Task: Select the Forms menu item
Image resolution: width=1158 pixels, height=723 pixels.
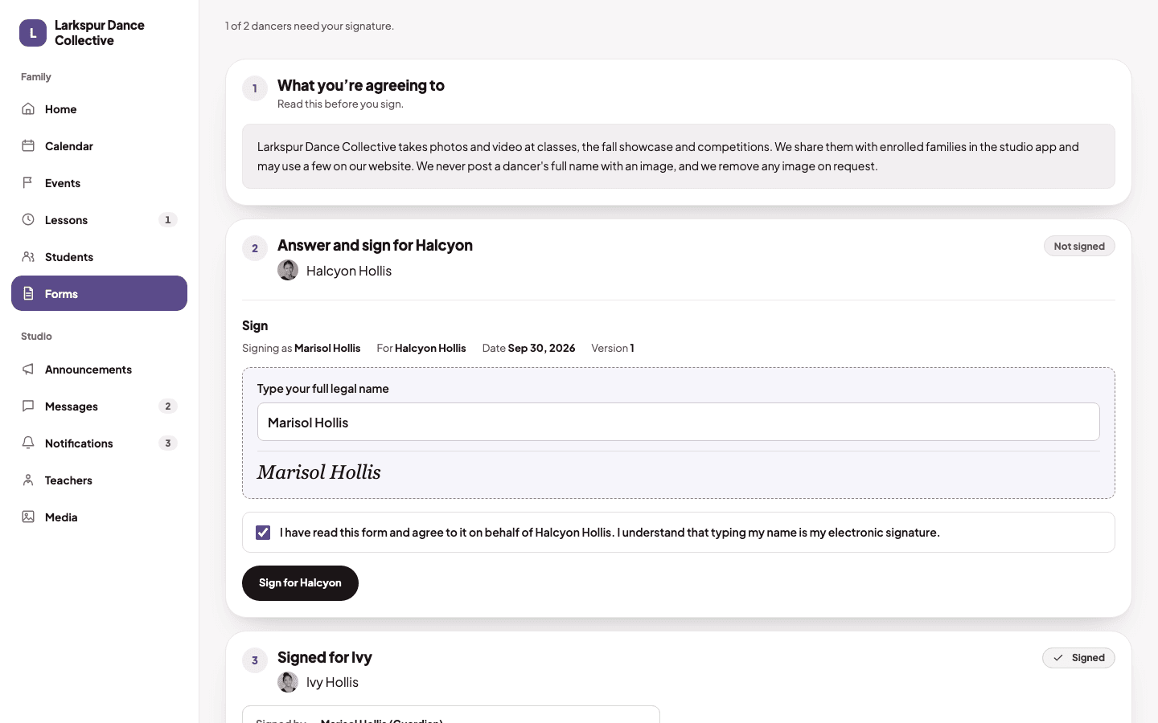Action: tap(99, 294)
